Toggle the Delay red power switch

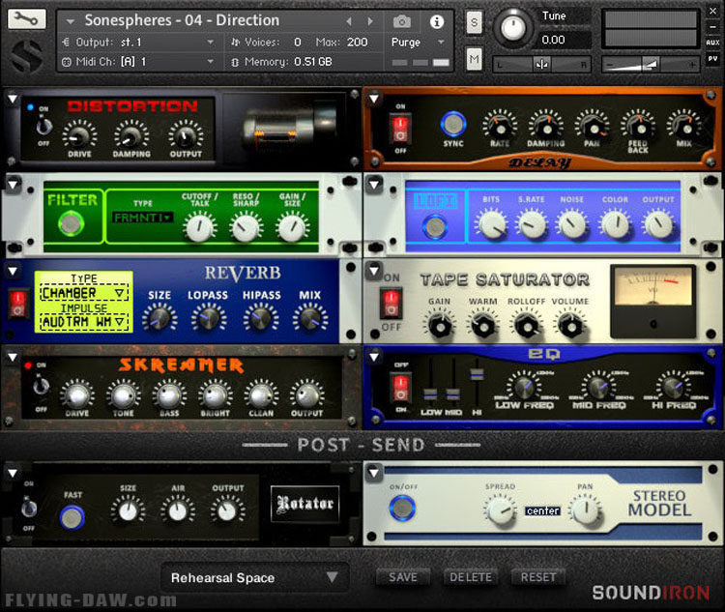click(401, 129)
